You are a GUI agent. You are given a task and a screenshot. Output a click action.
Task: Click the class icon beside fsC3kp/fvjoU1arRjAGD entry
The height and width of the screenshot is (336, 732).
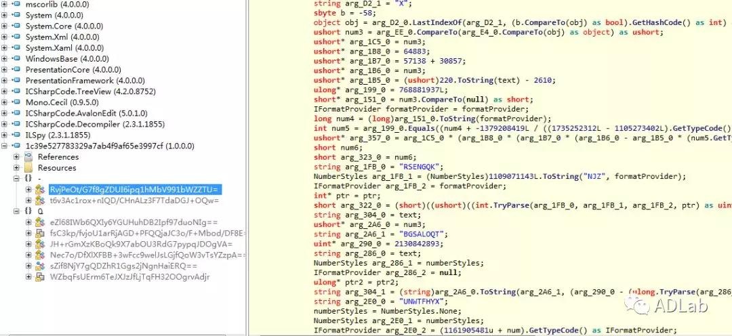pyautogui.click(x=40, y=233)
